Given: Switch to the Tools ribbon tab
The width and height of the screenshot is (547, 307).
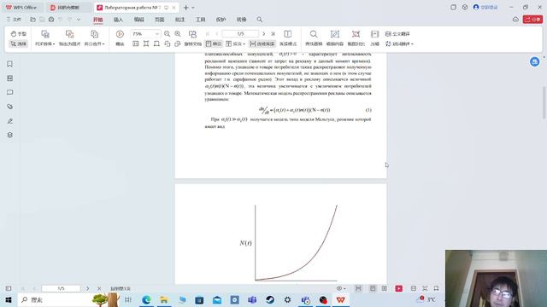Looking at the screenshot, I should pyautogui.click(x=200, y=20).
